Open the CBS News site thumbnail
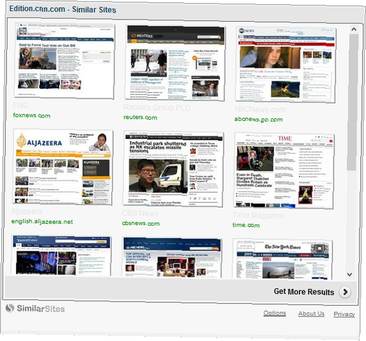The height and width of the screenshot is (341, 366). click(x=173, y=169)
